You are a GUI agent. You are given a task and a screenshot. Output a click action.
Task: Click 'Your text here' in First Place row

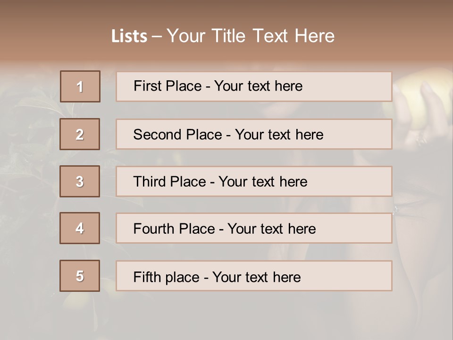tap(258, 86)
